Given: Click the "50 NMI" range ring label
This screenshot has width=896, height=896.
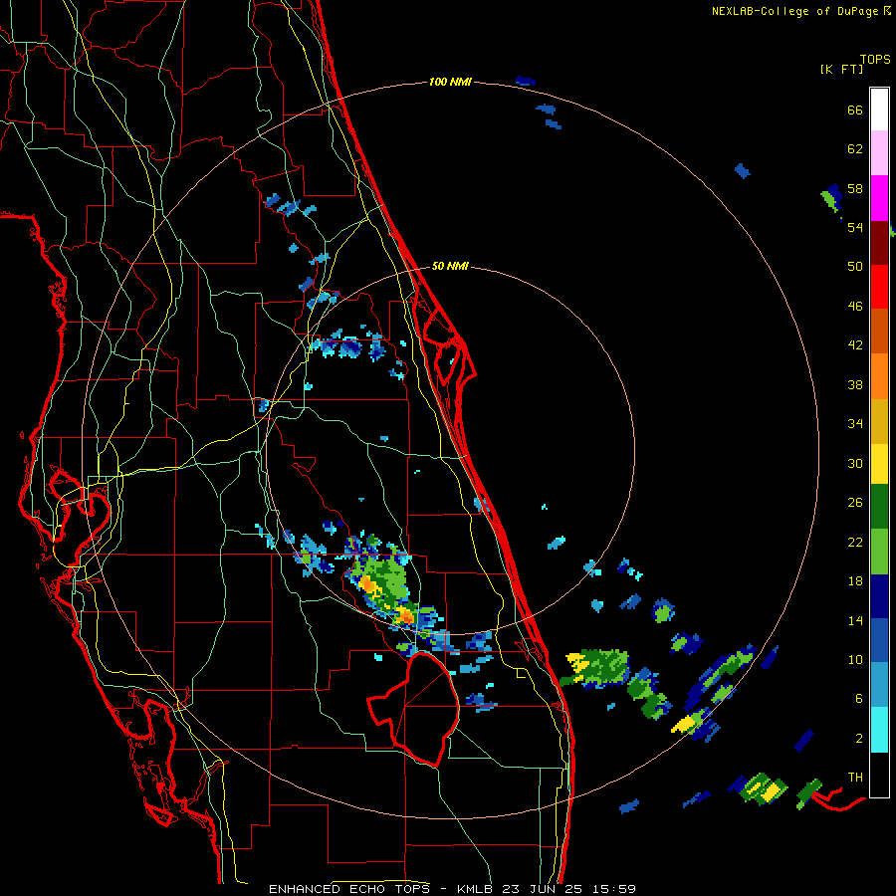Looking at the screenshot, I should [x=450, y=266].
